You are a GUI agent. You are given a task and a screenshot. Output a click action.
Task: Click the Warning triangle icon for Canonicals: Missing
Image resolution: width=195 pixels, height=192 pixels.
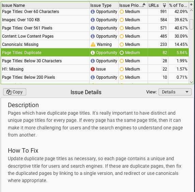[93, 44]
